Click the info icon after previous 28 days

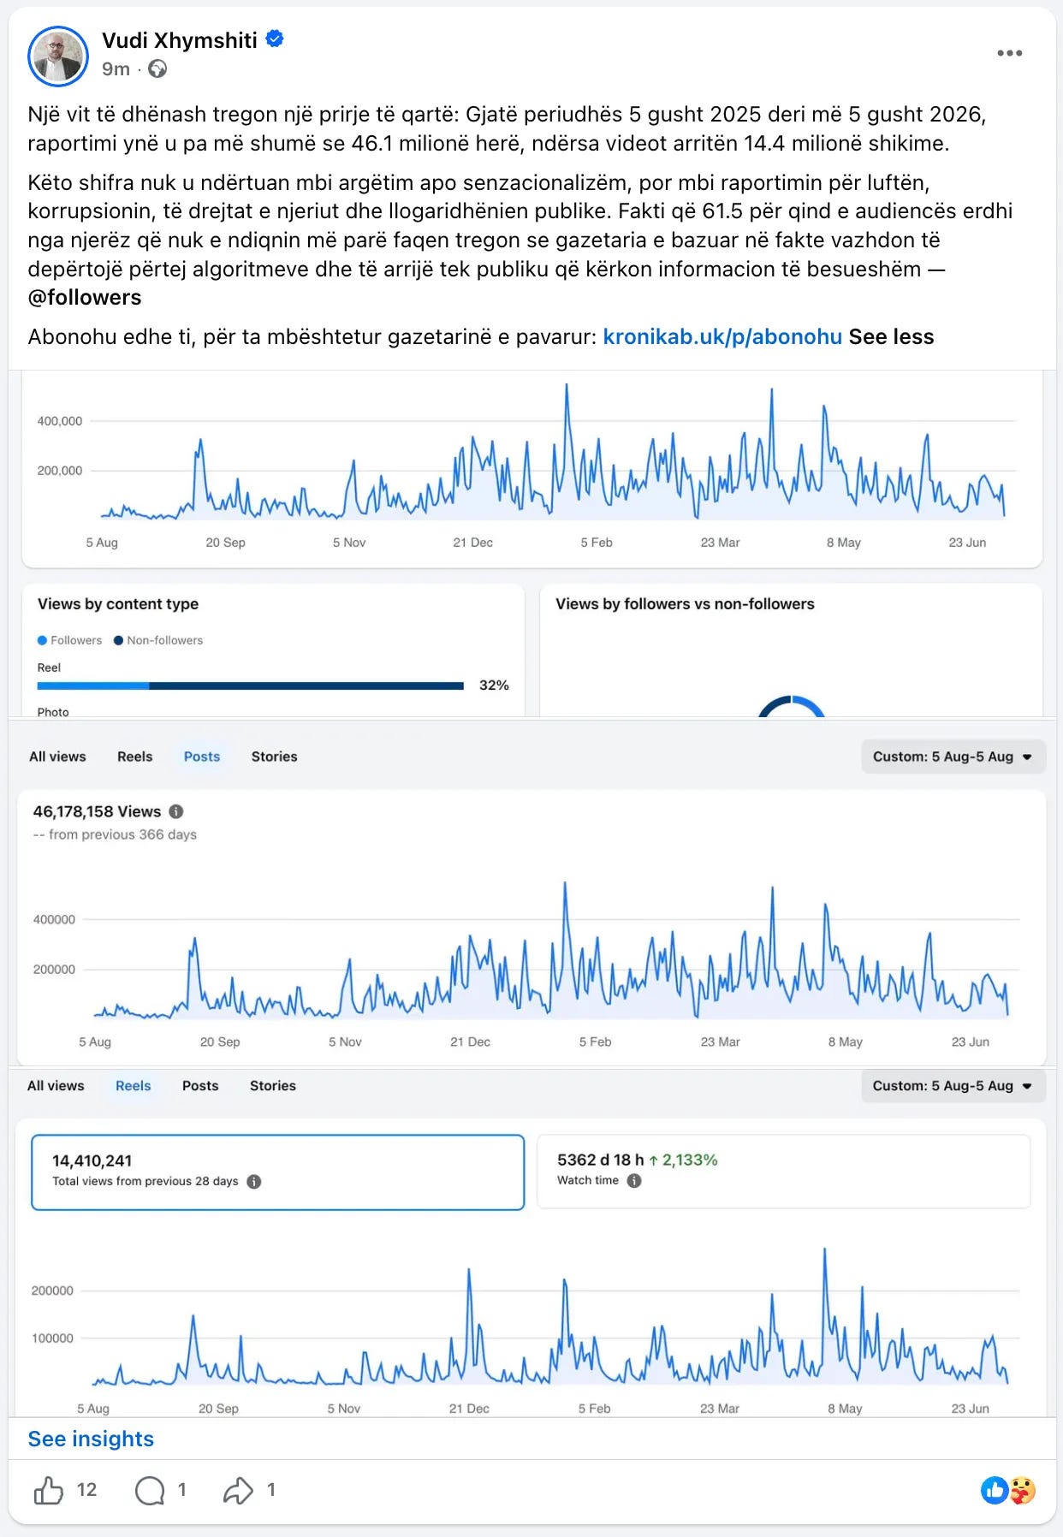[254, 1181]
